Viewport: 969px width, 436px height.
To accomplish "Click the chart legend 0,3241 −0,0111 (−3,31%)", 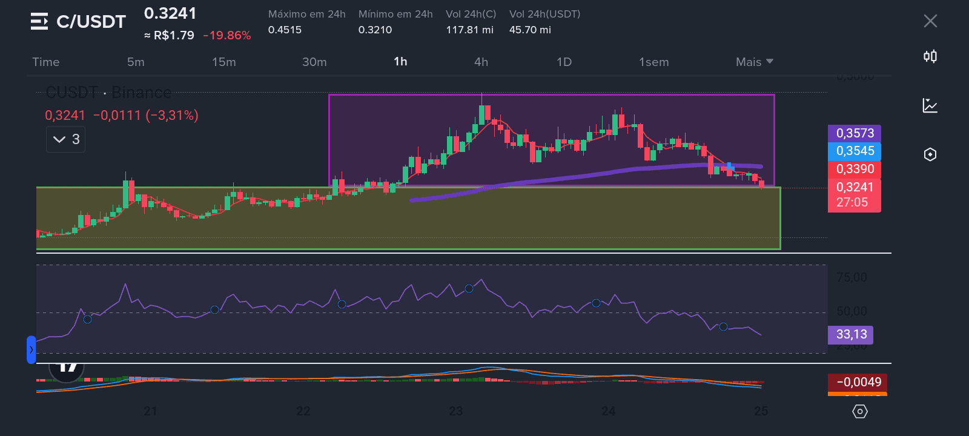I will click(122, 115).
